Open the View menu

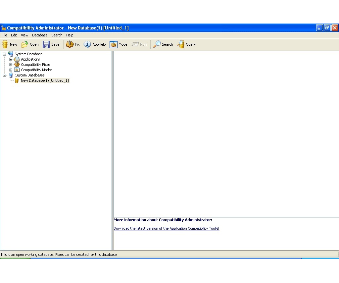24,35
